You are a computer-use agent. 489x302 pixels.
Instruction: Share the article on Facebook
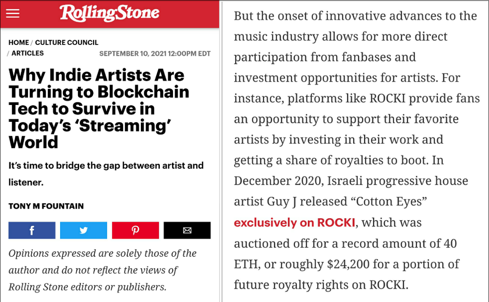tap(32, 230)
